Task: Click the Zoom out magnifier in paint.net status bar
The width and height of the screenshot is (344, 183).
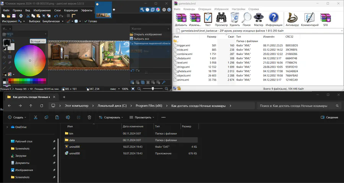Action: coord(139,89)
